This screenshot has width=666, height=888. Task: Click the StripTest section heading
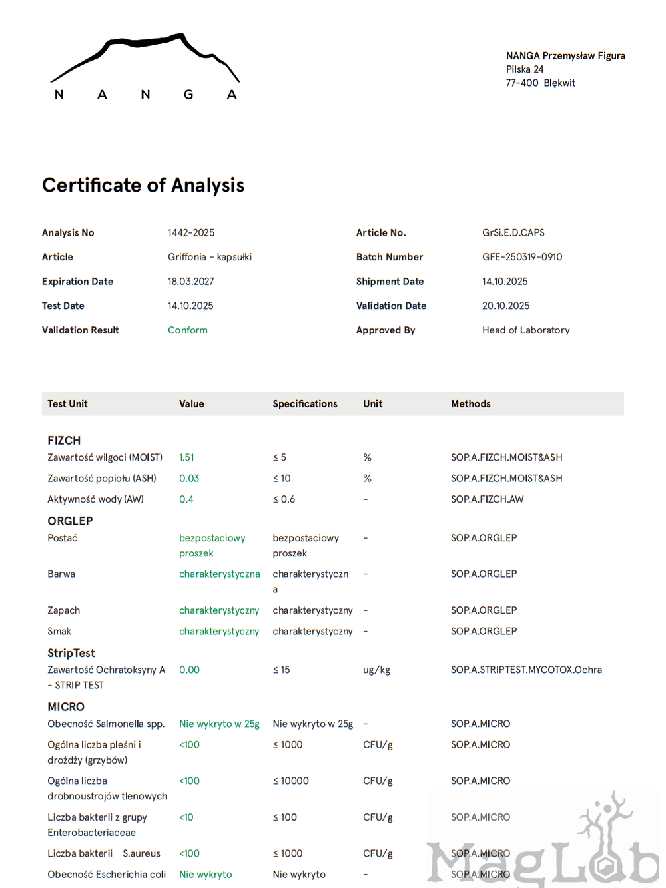[71, 653]
